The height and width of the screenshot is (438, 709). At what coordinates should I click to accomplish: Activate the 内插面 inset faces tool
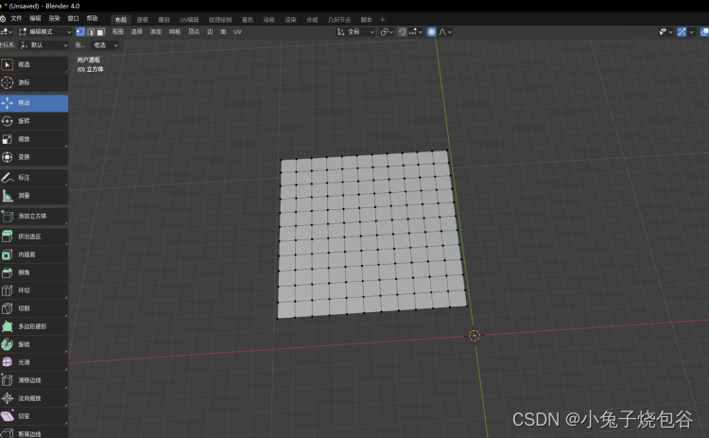pos(34,254)
